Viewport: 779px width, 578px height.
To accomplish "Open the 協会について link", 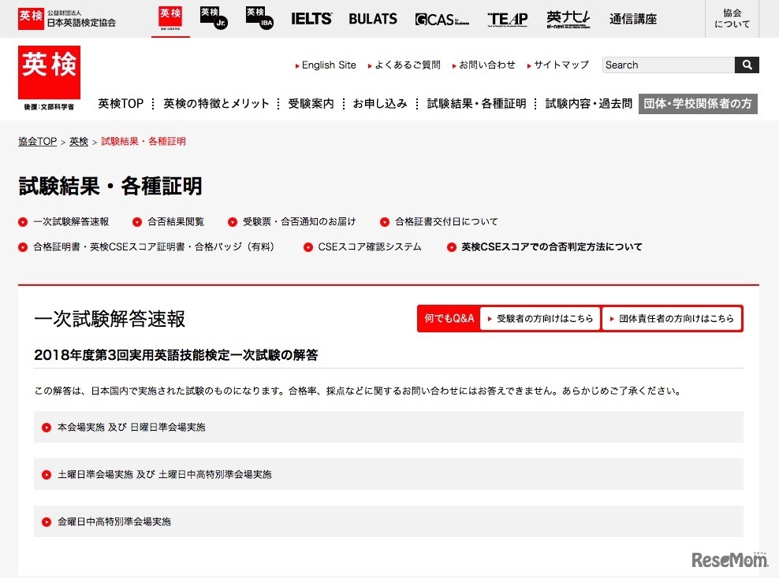I will (x=730, y=19).
